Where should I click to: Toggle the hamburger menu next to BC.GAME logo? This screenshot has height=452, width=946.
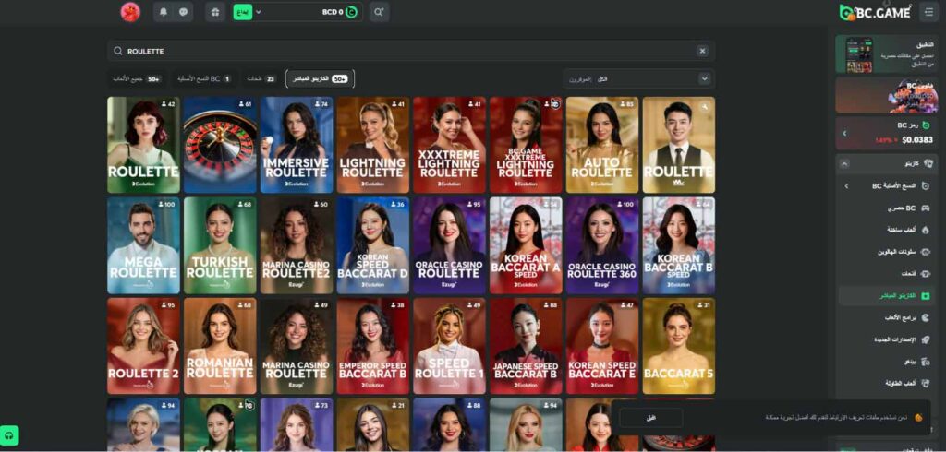928,11
